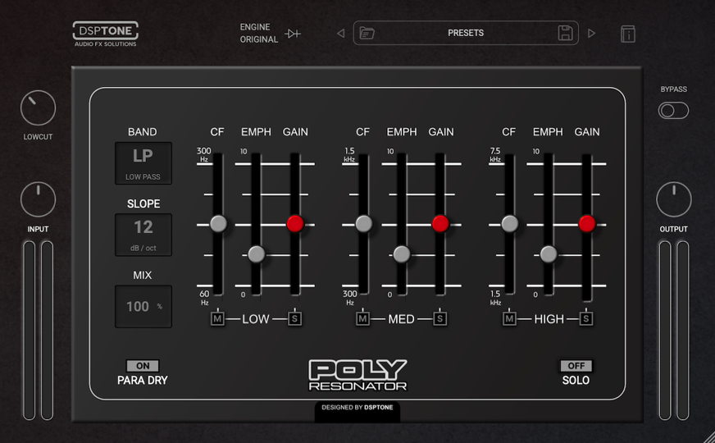The width and height of the screenshot is (715, 443).
Task: Click the Mix 100% value field
Action: [143, 306]
